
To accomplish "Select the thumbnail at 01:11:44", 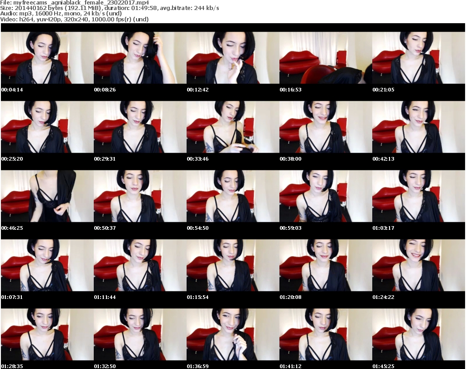I will [140, 265].
